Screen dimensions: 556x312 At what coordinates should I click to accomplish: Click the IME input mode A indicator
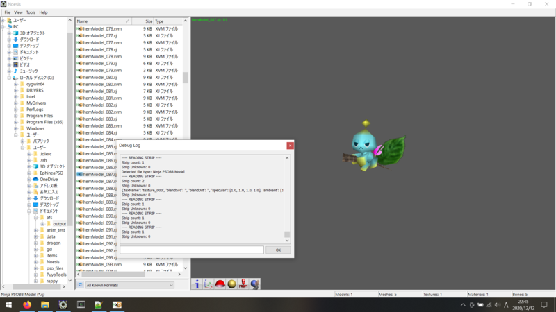coord(506,305)
